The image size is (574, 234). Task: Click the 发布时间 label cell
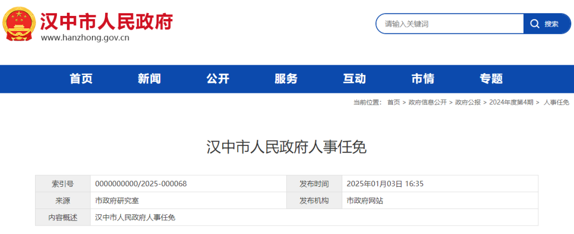(x=314, y=184)
